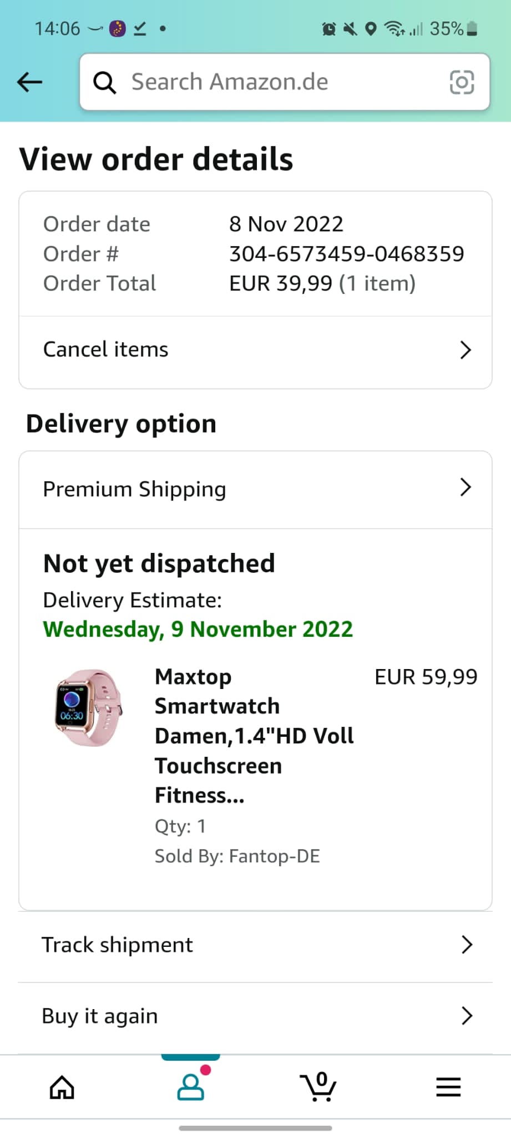Tap the battery status icon

click(472, 29)
